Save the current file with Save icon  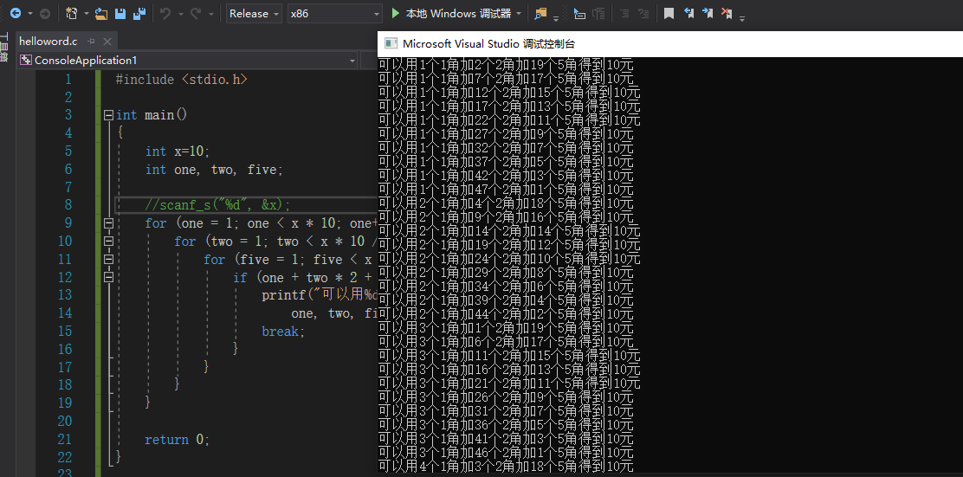121,13
